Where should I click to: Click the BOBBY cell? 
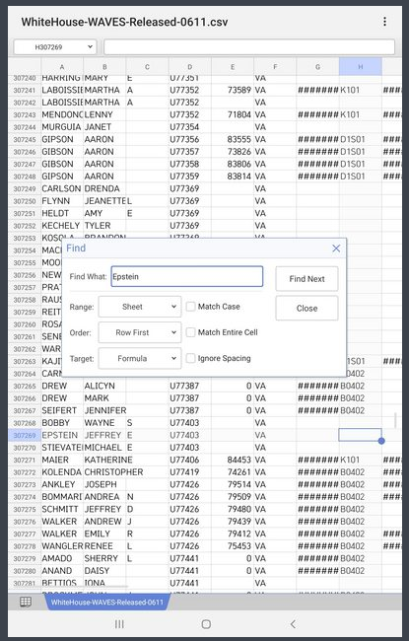pyautogui.click(x=62, y=423)
